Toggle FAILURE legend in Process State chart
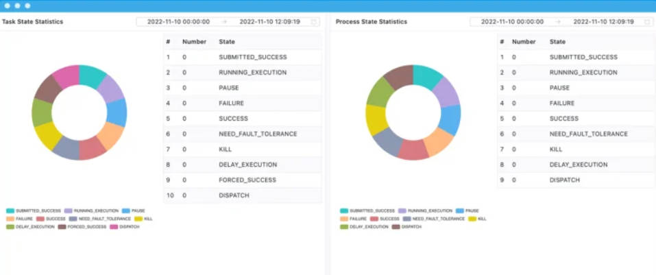 [x=353, y=219]
